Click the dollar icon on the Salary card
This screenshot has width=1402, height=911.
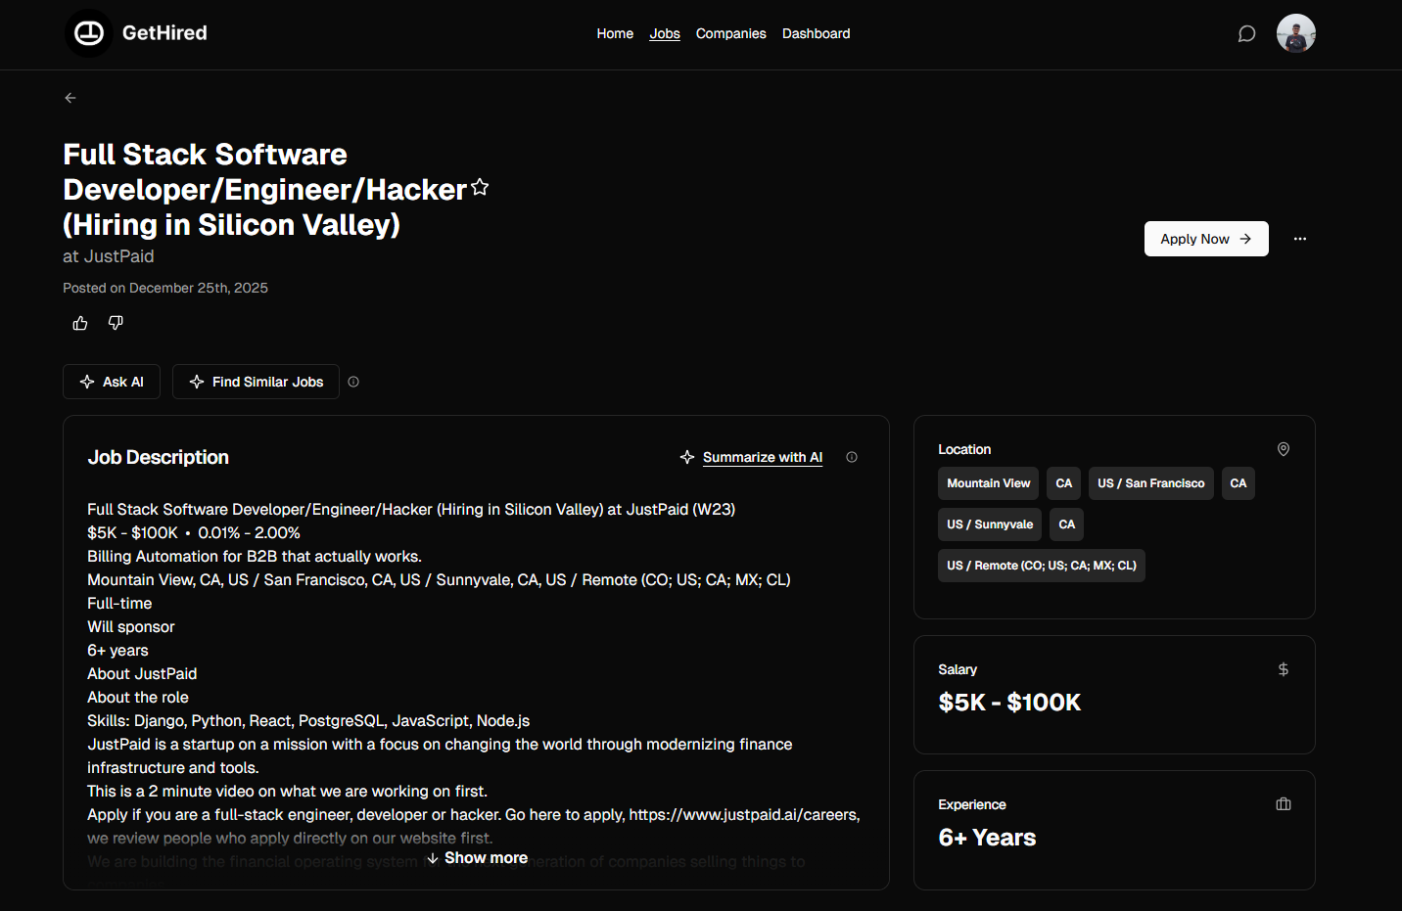click(1283, 669)
